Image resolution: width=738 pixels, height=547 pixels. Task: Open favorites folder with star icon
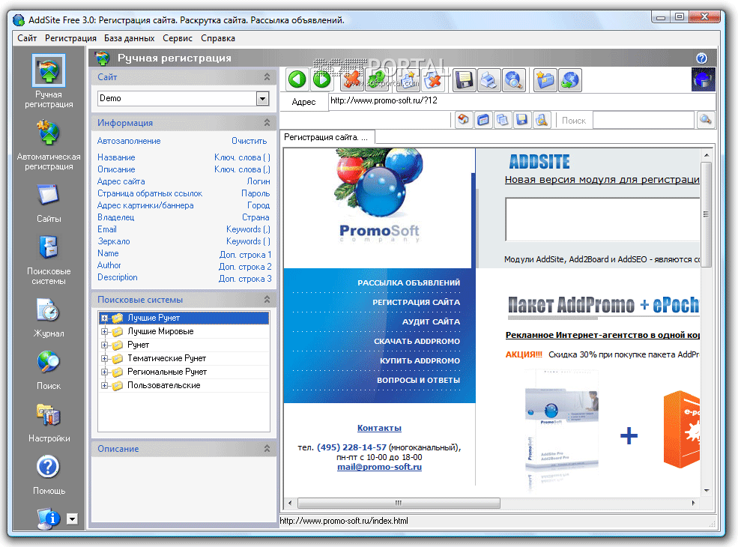pyautogui.click(x=545, y=79)
